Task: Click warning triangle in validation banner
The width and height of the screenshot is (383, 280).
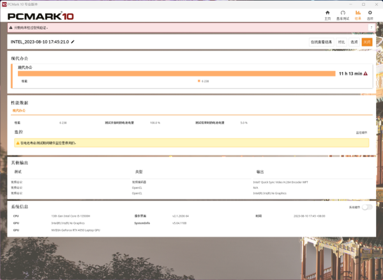Action: 10,28
